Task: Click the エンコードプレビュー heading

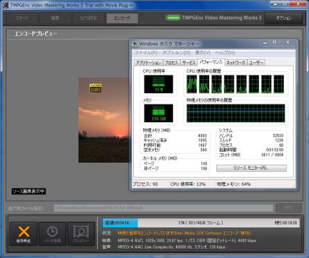Action: pos(35,33)
